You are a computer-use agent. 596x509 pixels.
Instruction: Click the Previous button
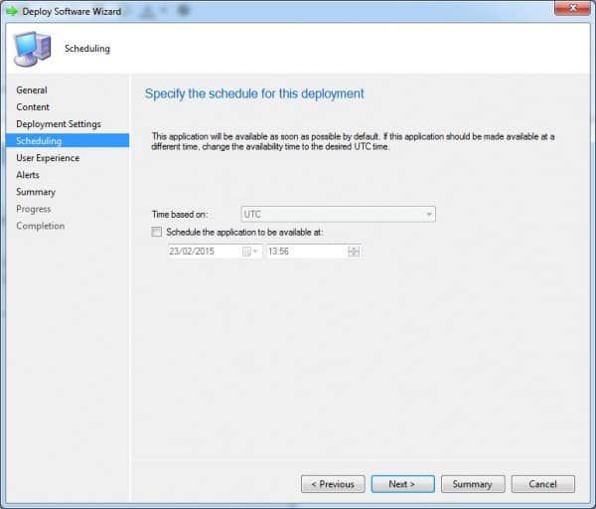[x=332, y=484]
